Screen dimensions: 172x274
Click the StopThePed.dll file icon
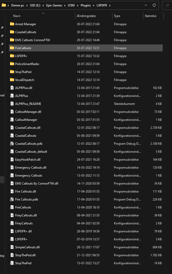[x=12, y=255]
